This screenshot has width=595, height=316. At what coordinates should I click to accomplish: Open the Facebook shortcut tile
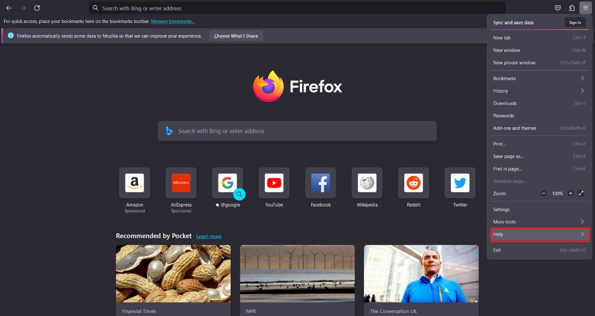321,183
